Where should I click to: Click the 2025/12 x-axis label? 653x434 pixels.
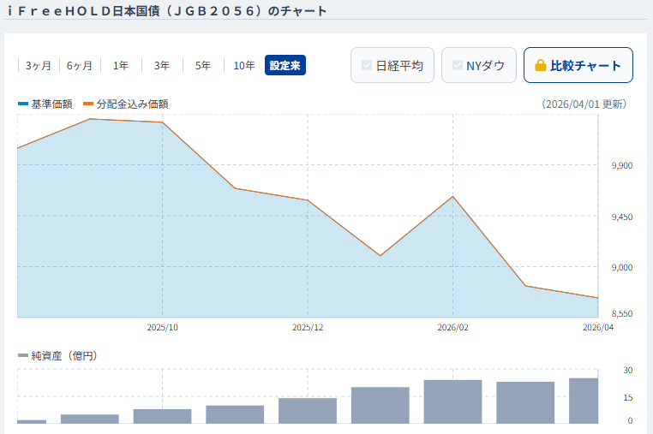(x=308, y=328)
